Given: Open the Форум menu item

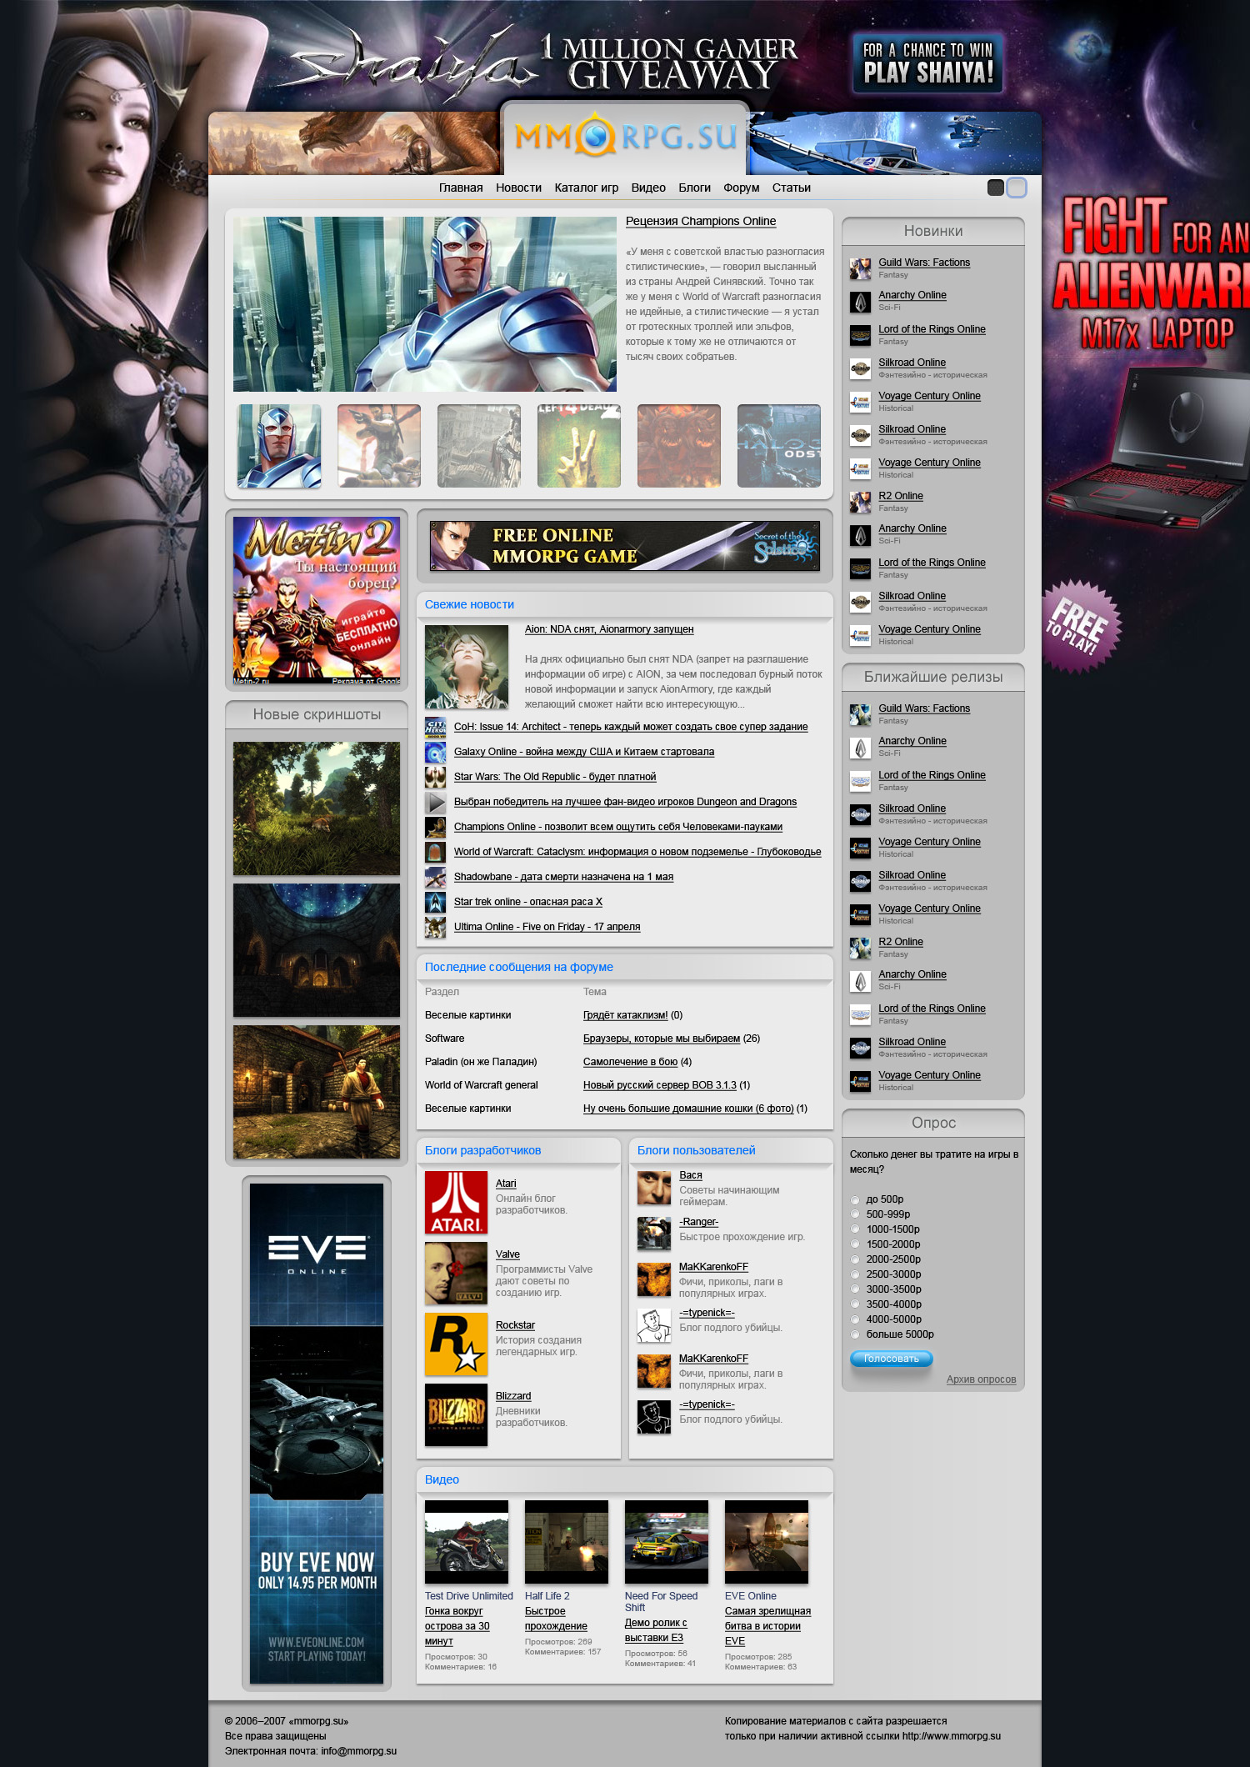Looking at the screenshot, I should coord(742,188).
